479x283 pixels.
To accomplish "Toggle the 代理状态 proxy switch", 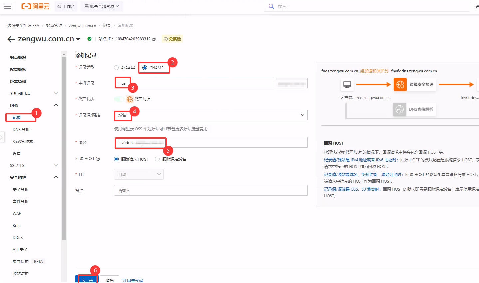I will pos(119,99).
